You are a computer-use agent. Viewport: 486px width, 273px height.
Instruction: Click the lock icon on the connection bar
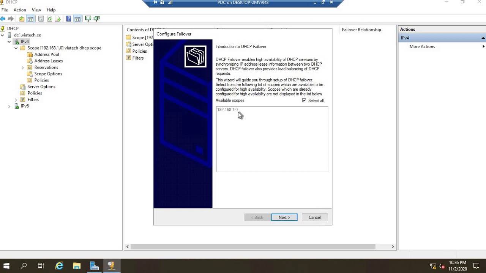[x=163, y=2]
